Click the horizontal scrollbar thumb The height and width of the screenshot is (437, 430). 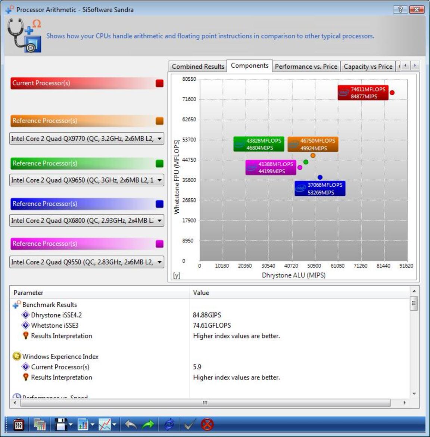[205, 403]
